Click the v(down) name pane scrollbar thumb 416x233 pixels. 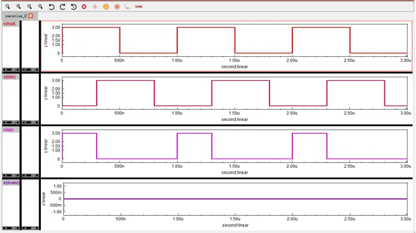click(9, 228)
